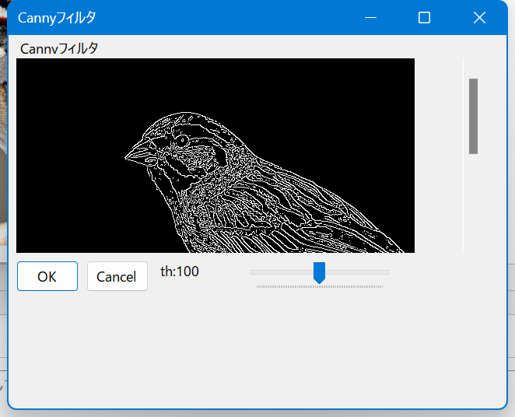Click the Cannyフィルタ label above the preview
Viewport: 515px width, 417px height.
tap(59, 48)
